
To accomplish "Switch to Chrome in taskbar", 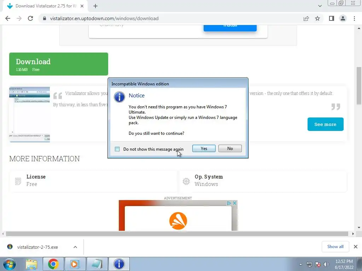I will click(x=53, y=264).
